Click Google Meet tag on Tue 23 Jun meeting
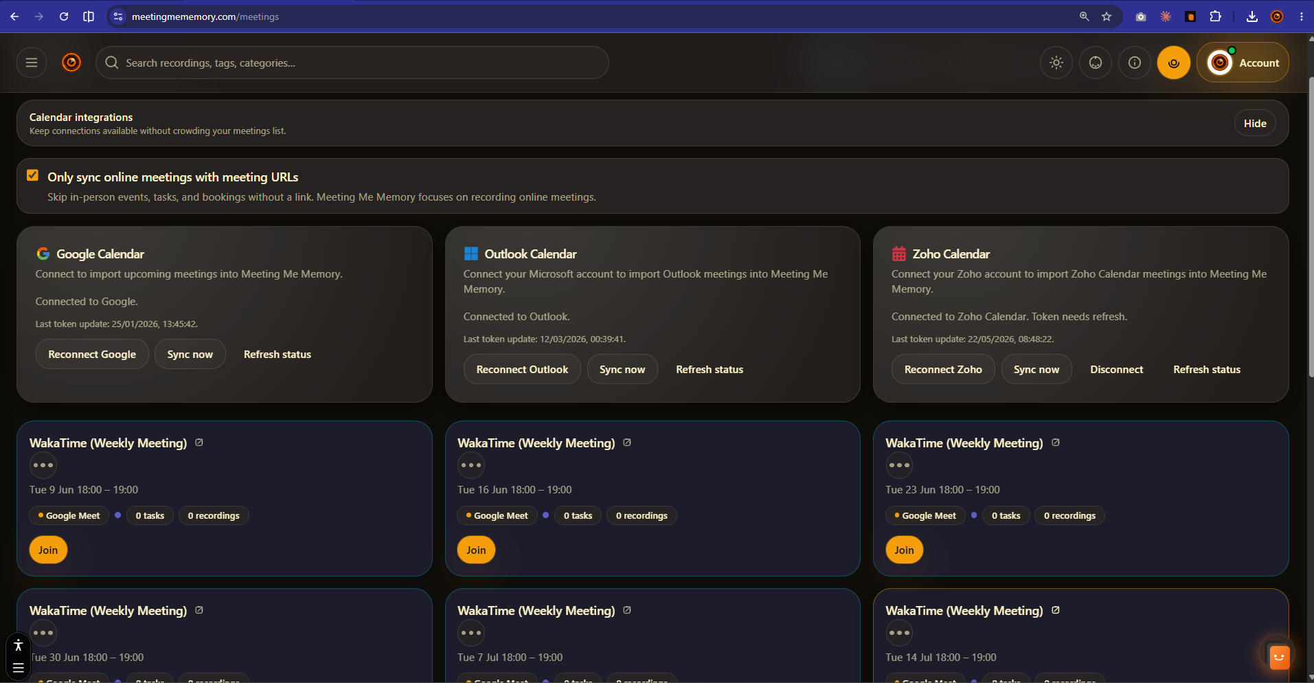 (925, 515)
